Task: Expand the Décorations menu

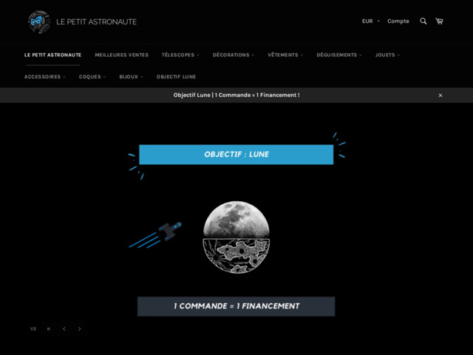Action: click(233, 55)
